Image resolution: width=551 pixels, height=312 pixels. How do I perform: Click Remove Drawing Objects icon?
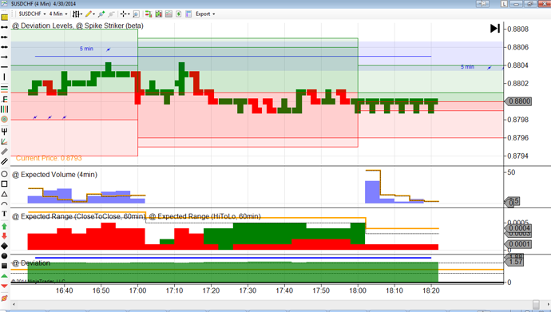click(4, 298)
